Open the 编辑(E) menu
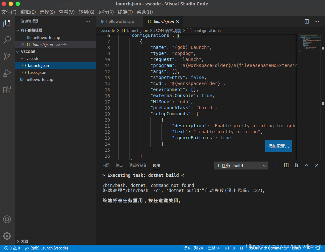Image resolution: width=325 pixels, height=252 pixels. click(x=28, y=12)
